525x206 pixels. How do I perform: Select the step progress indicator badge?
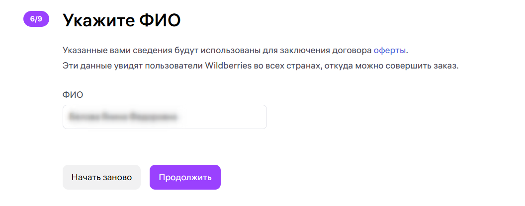[36, 19]
